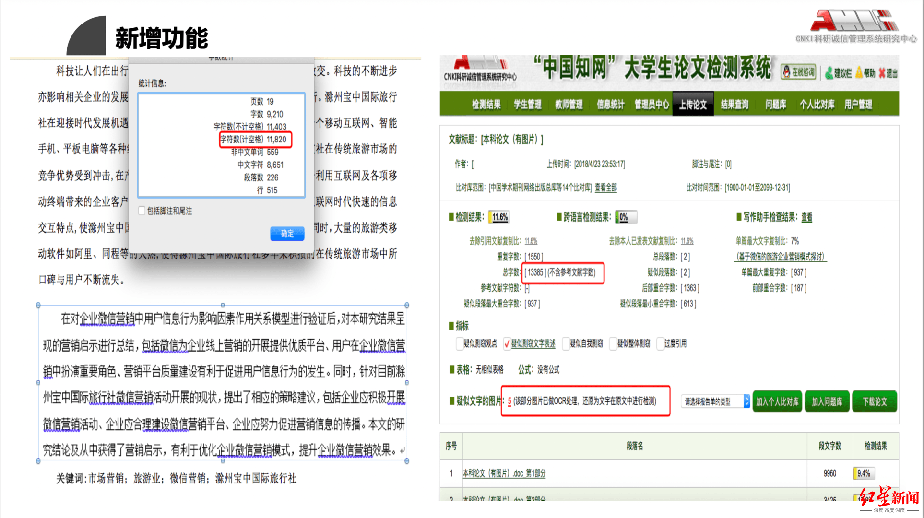924x518 pixels.
Task: Open the 用户管理 tab
Action: (858, 104)
